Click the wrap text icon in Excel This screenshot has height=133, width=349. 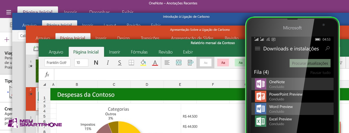tap(191, 62)
